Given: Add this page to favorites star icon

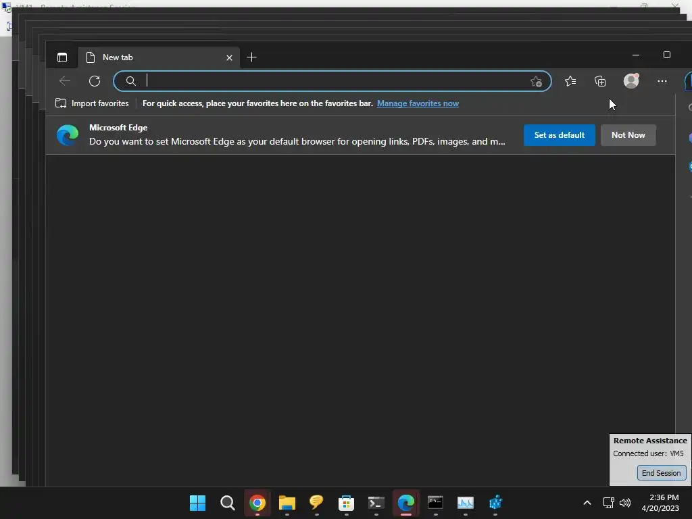Looking at the screenshot, I should (536, 81).
